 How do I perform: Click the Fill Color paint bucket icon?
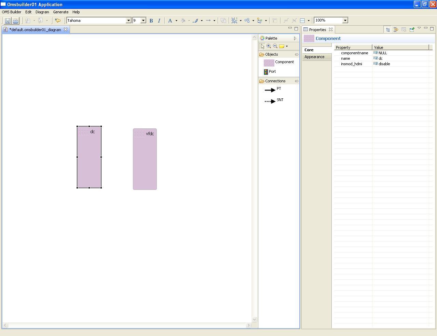(183, 20)
